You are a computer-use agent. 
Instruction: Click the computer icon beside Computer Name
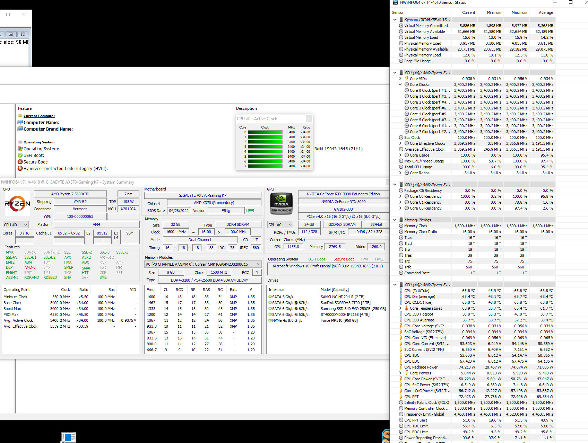[20, 122]
